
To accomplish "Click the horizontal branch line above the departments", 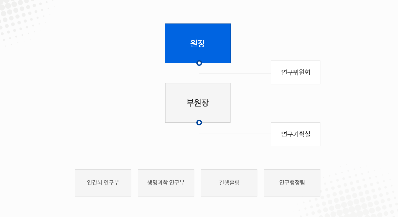I will point(198,156).
